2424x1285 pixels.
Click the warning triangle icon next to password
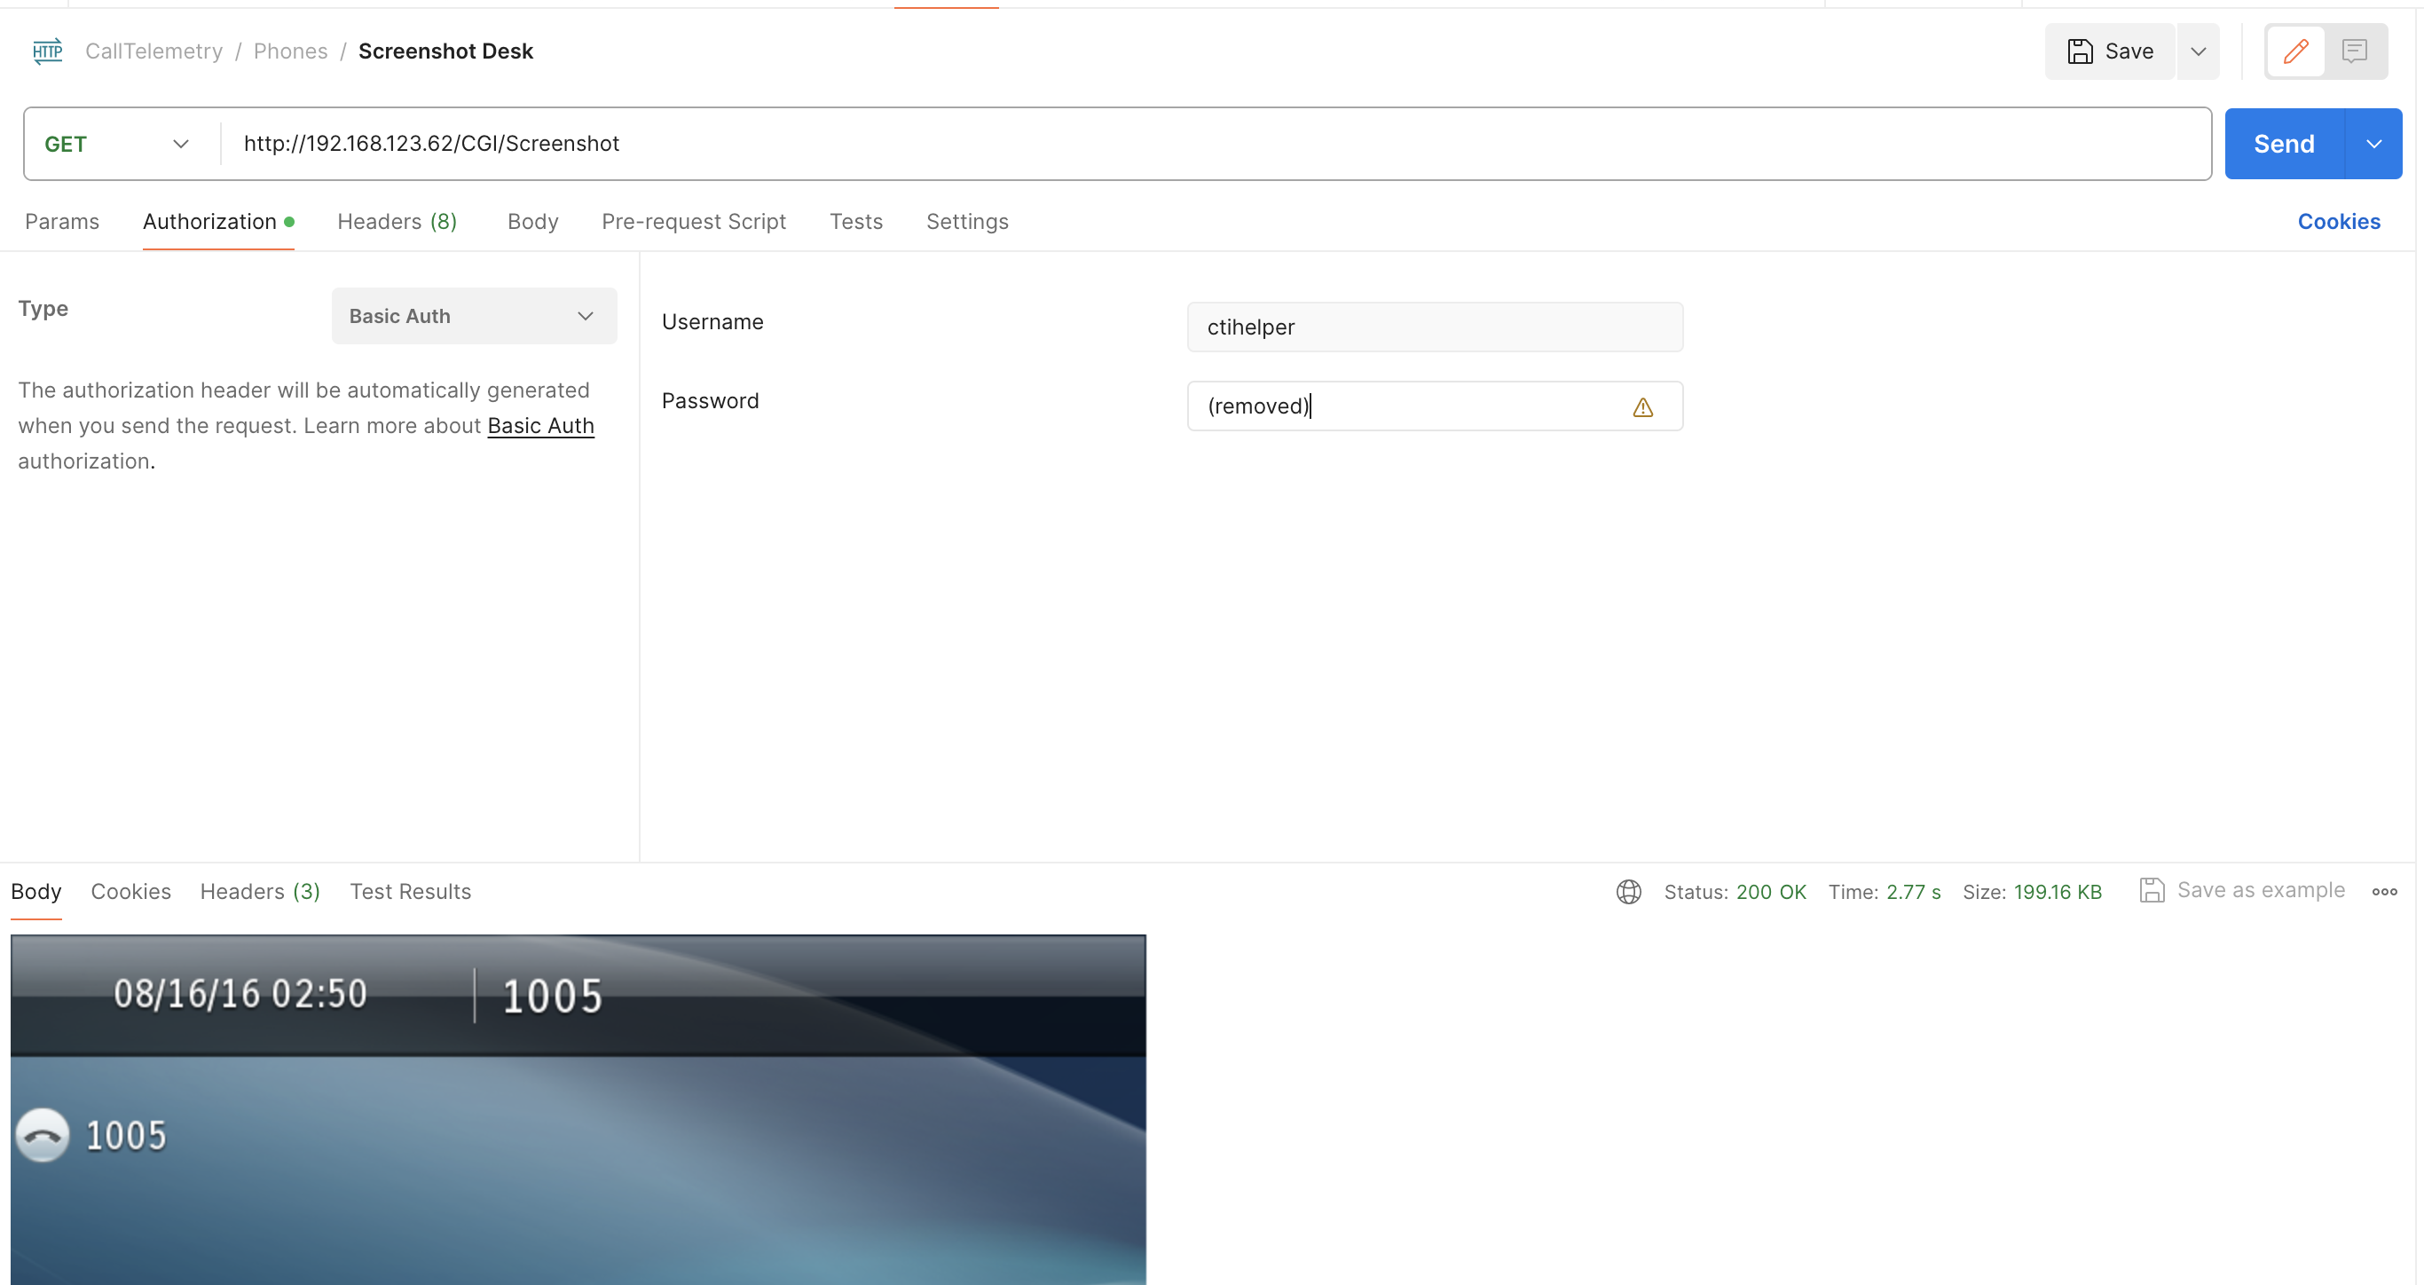coord(1643,407)
